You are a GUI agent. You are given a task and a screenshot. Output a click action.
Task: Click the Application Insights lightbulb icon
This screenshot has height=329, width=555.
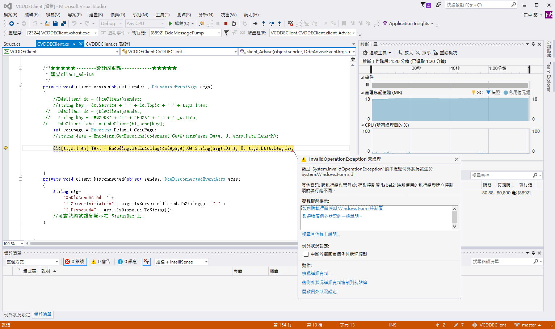(385, 24)
